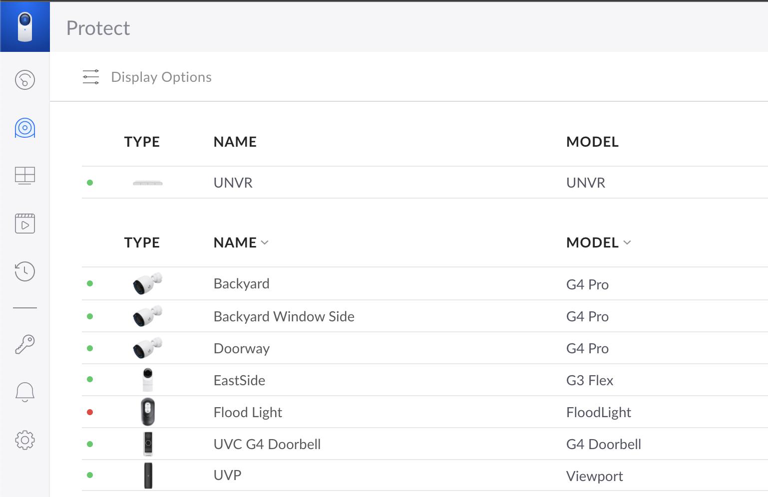Viewport: 768px width, 497px height.
Task: Open the Backyard camera row name
Action: tap(242, 283)
